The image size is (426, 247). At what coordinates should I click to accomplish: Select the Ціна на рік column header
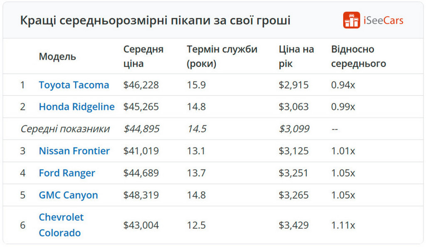296,56
